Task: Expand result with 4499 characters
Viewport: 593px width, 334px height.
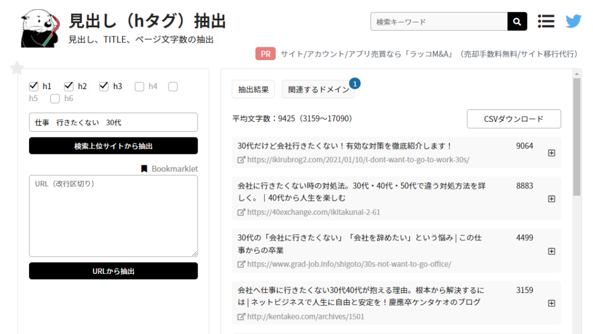Action: tap(552, 251)
